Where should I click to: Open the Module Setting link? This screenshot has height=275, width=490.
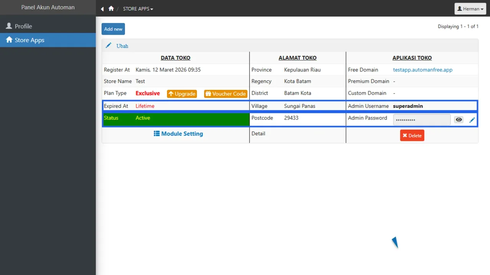pos(178,134)
